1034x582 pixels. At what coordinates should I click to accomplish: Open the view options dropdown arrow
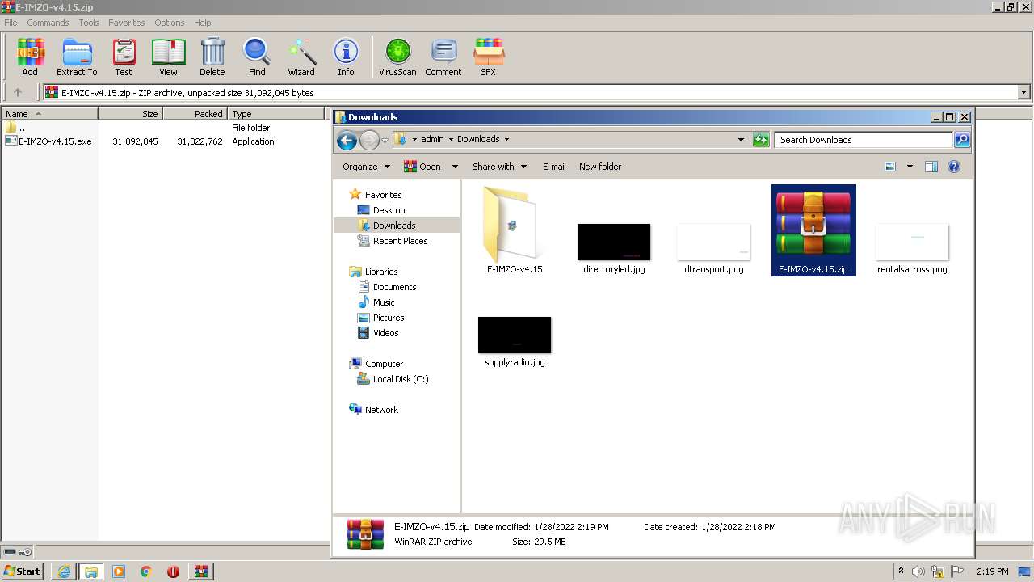910,167
